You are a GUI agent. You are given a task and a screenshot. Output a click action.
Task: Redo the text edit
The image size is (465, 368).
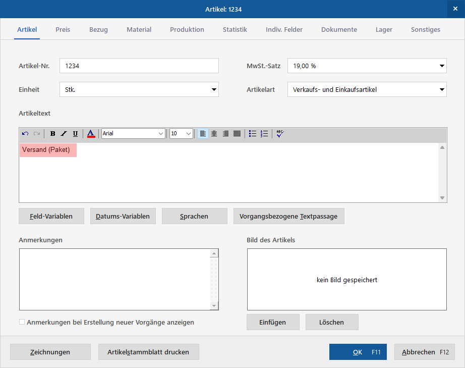(37, 134)
